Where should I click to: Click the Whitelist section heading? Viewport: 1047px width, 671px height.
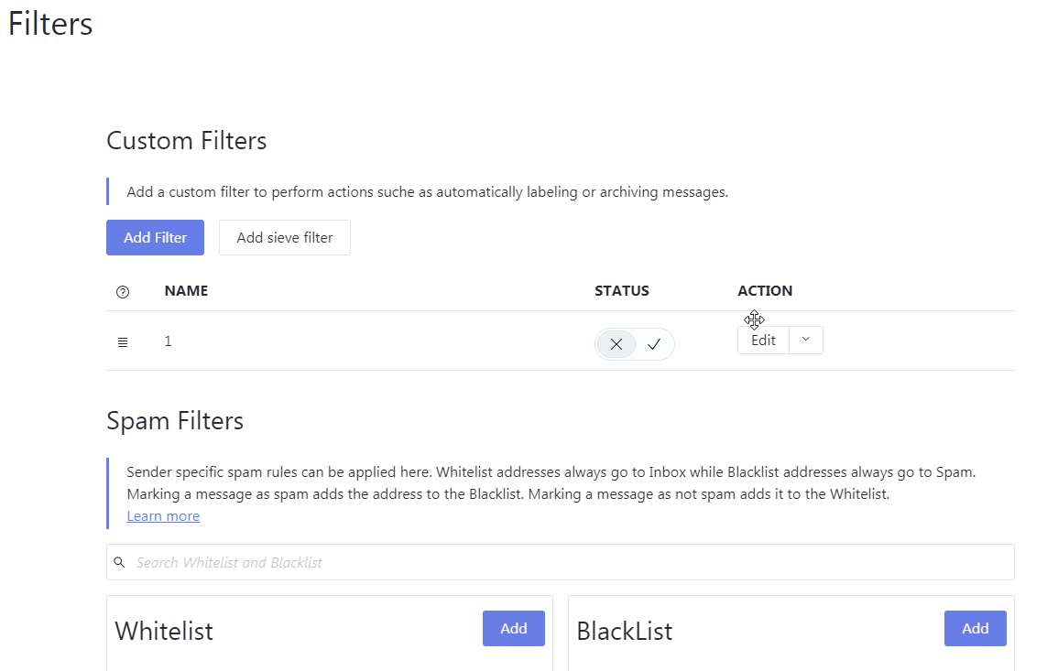pyautogui.click(x=164, y=631)
